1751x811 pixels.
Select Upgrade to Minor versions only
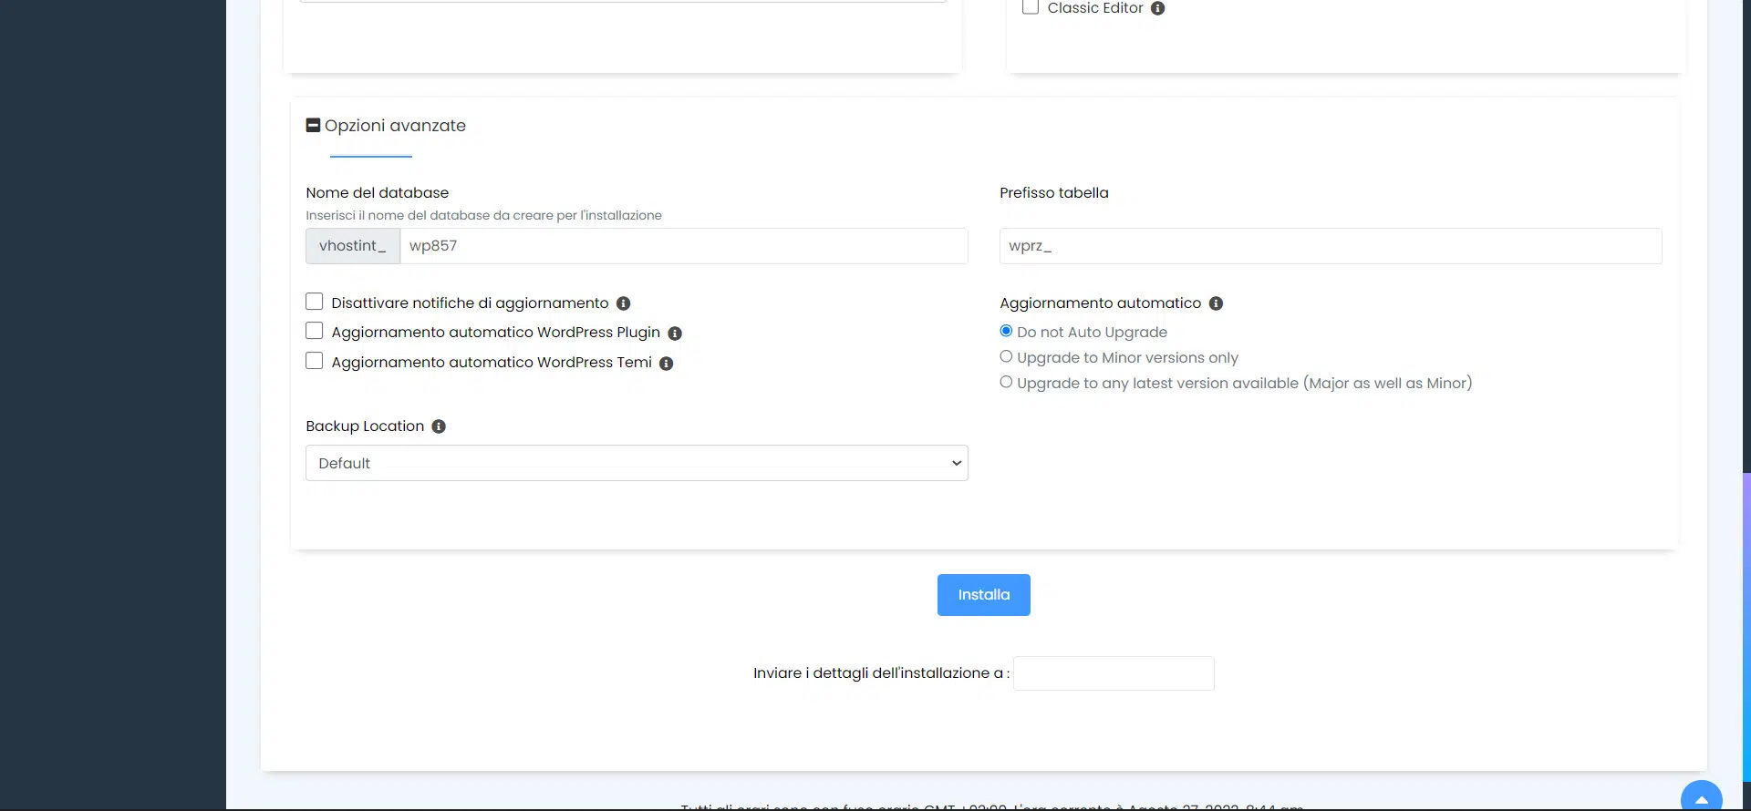pos(1006,356)
